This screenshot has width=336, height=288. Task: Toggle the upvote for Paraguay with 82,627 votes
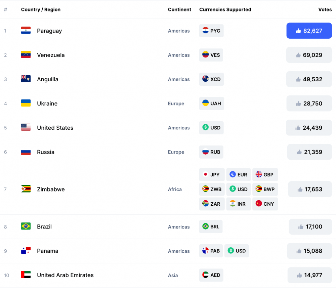309,31
